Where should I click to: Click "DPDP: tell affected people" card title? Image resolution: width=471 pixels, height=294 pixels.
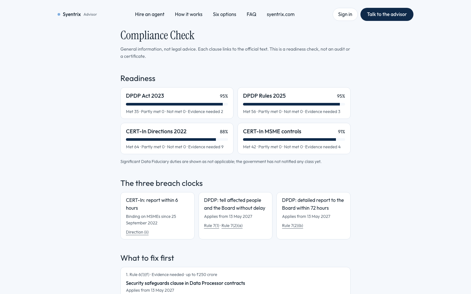click(235, 204)
